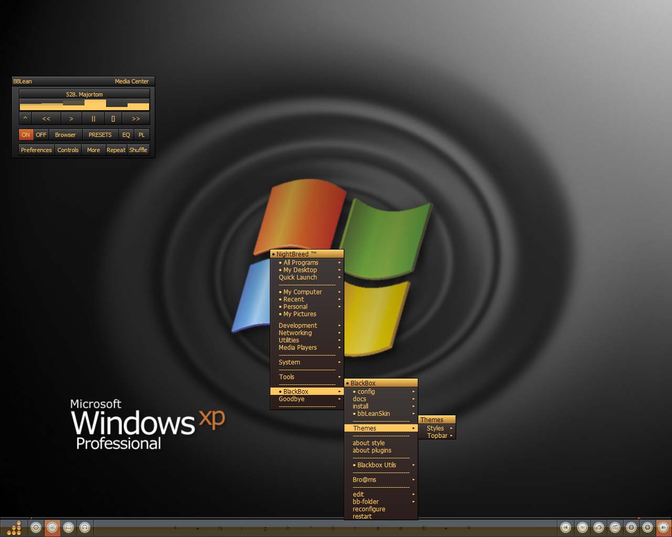The image size is (672, 537).
Task: Expand the Recent submenu
Action: coord(307,299)
